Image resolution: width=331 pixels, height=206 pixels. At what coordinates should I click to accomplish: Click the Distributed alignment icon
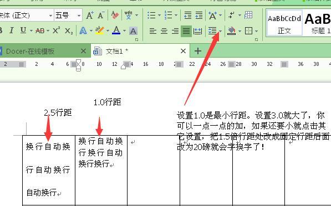point(197,31)
